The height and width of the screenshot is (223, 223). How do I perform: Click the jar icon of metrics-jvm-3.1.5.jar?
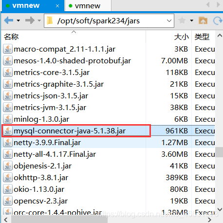8,108
